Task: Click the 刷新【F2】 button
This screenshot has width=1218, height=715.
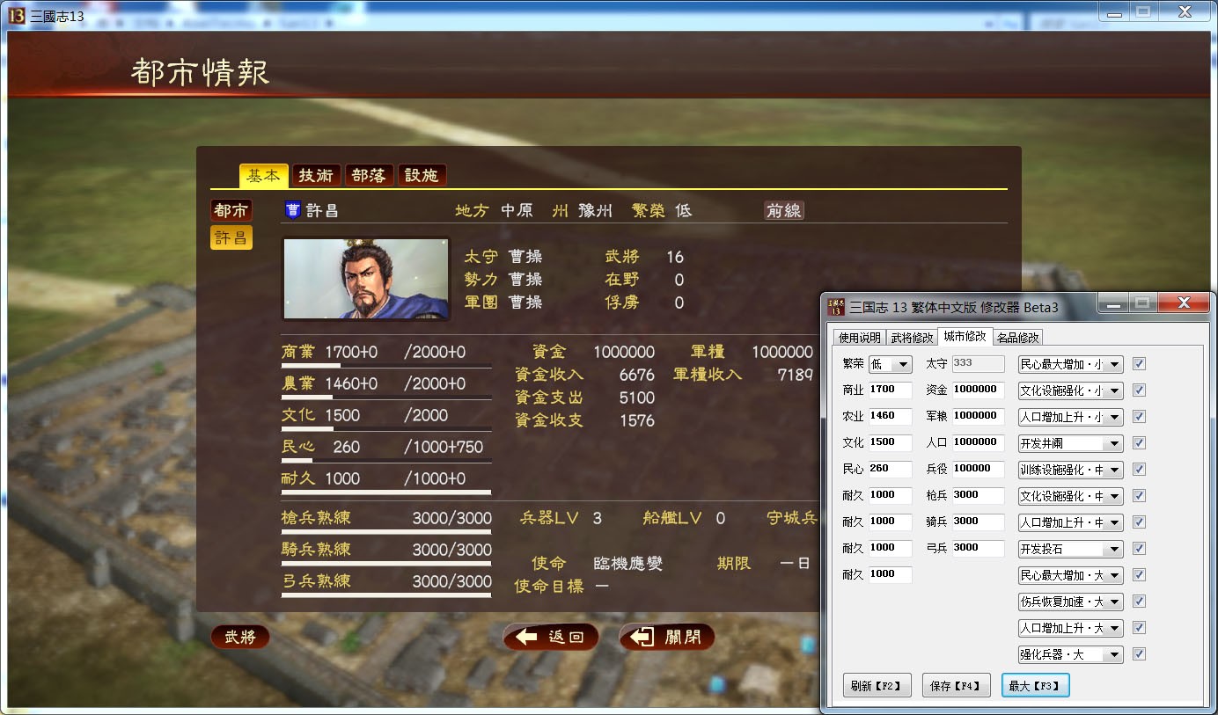Action: click(x=877, y=686)
